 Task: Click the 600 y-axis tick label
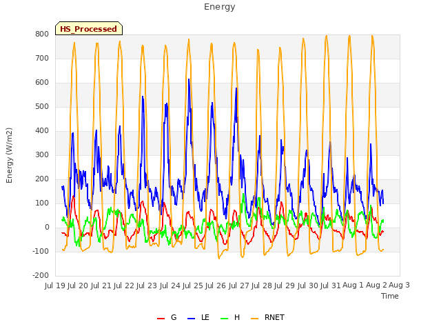[x=42, y=83]
